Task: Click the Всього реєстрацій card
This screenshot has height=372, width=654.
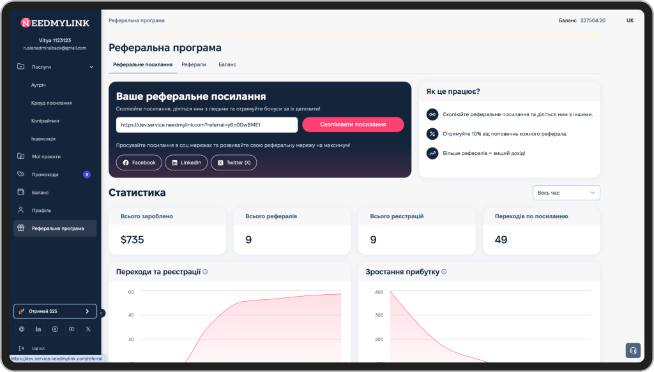Action: point(416,231)
